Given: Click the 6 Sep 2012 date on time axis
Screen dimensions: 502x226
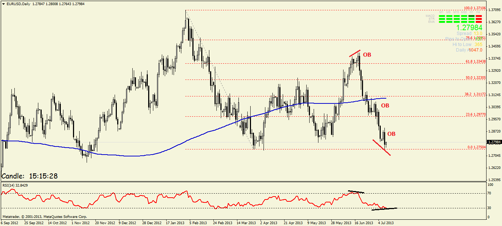Looking at the screenshot, I should tap(9, 223).
